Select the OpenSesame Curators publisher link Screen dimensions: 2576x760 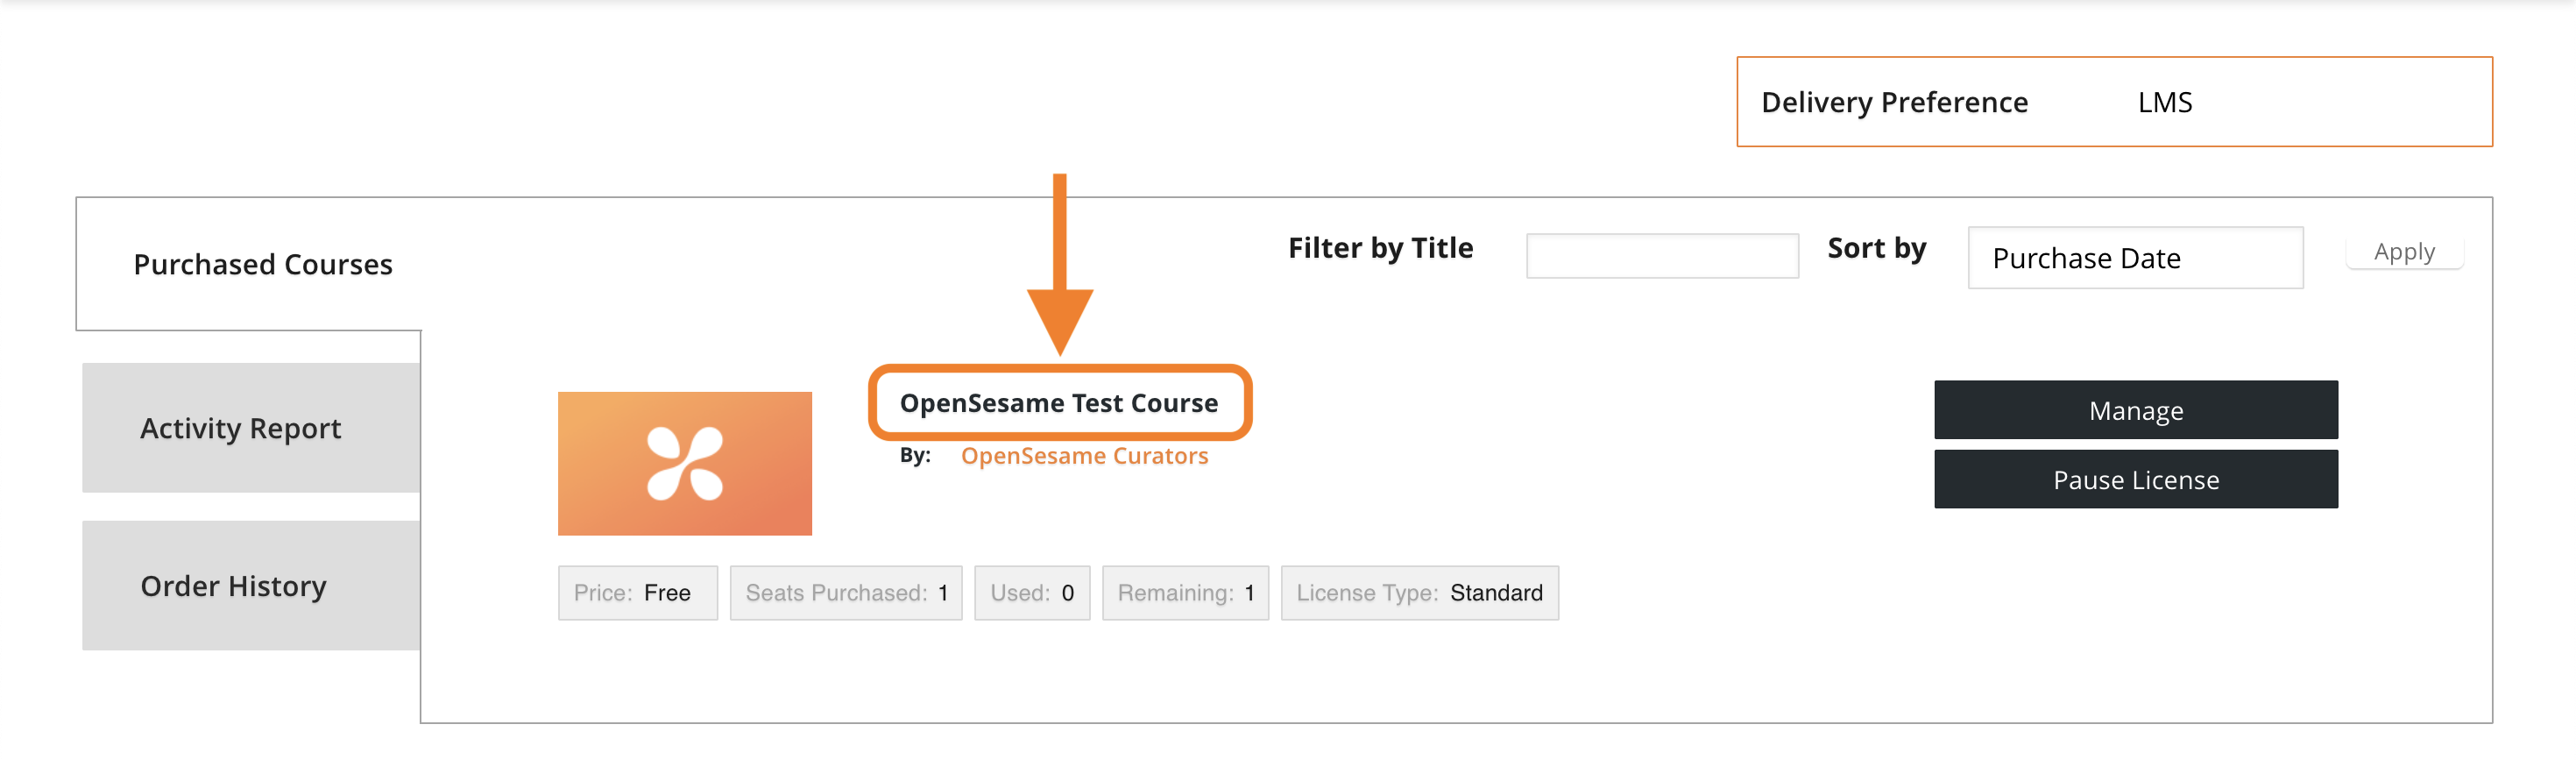click(x=1085, y=455)
